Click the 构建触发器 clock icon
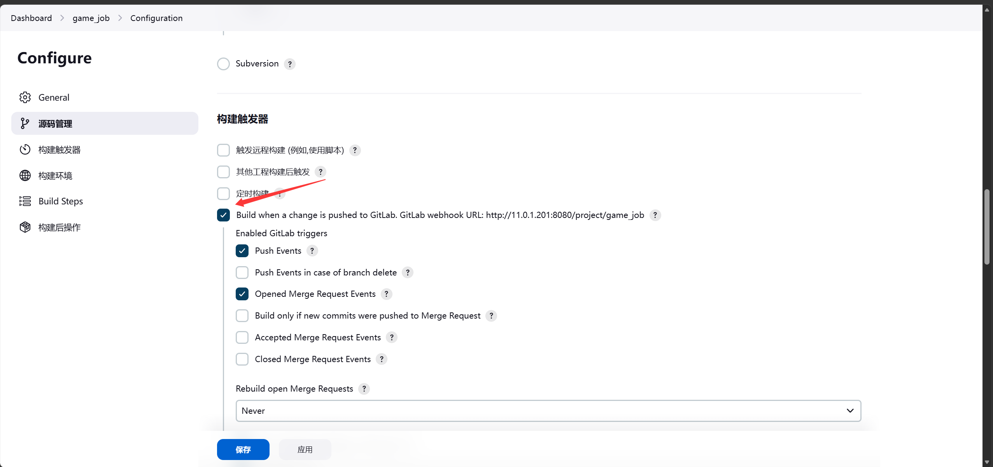The image size is (993, 467). [25, 150]
